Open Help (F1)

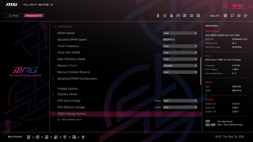point(215,16)
